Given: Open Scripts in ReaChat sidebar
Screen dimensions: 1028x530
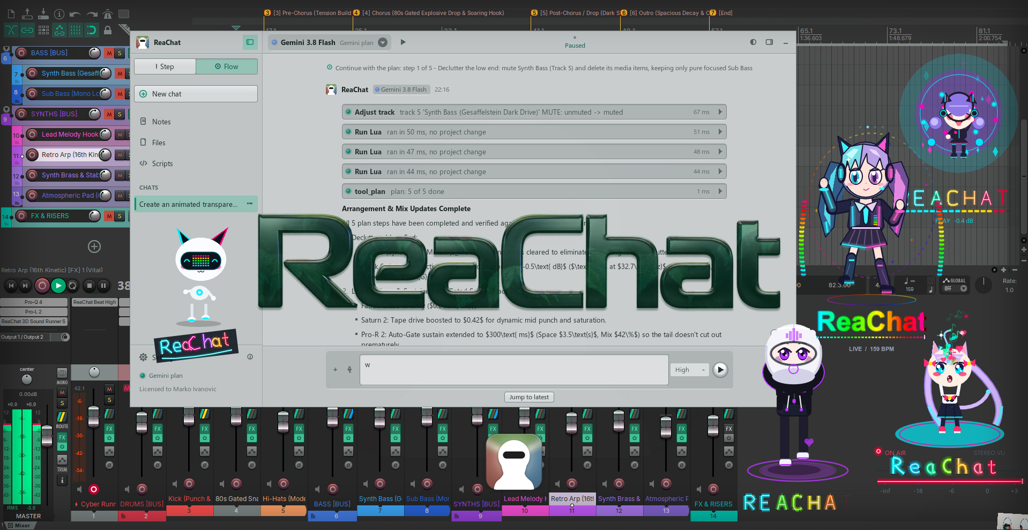Looking at the screenshot, I should [x=162, y=163].
